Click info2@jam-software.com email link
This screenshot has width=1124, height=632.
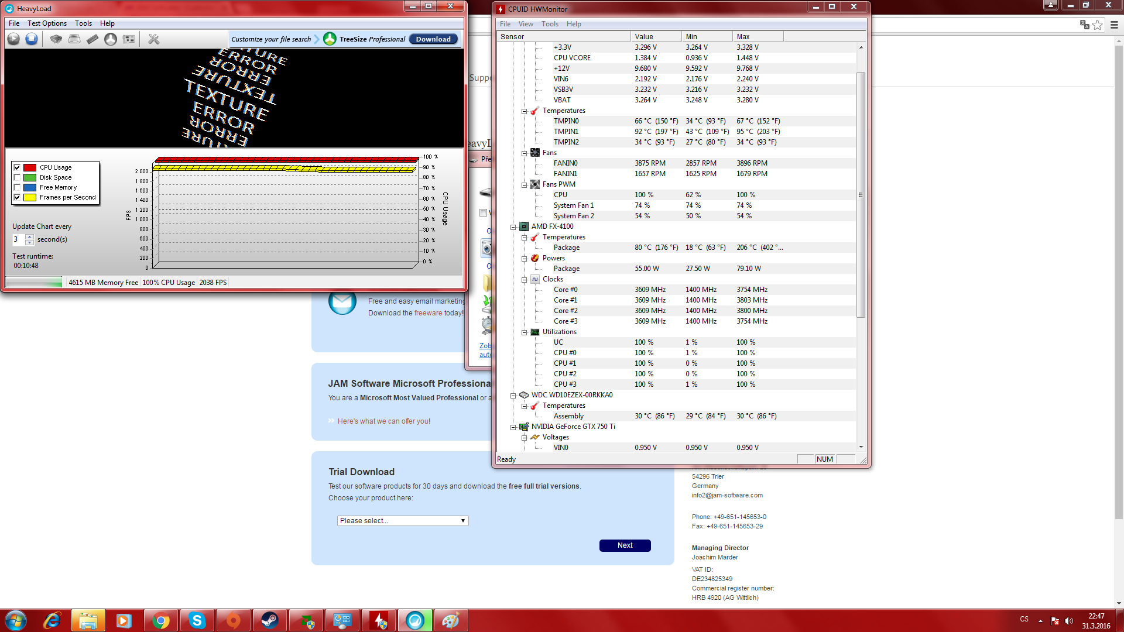click(x=727, y=495)
